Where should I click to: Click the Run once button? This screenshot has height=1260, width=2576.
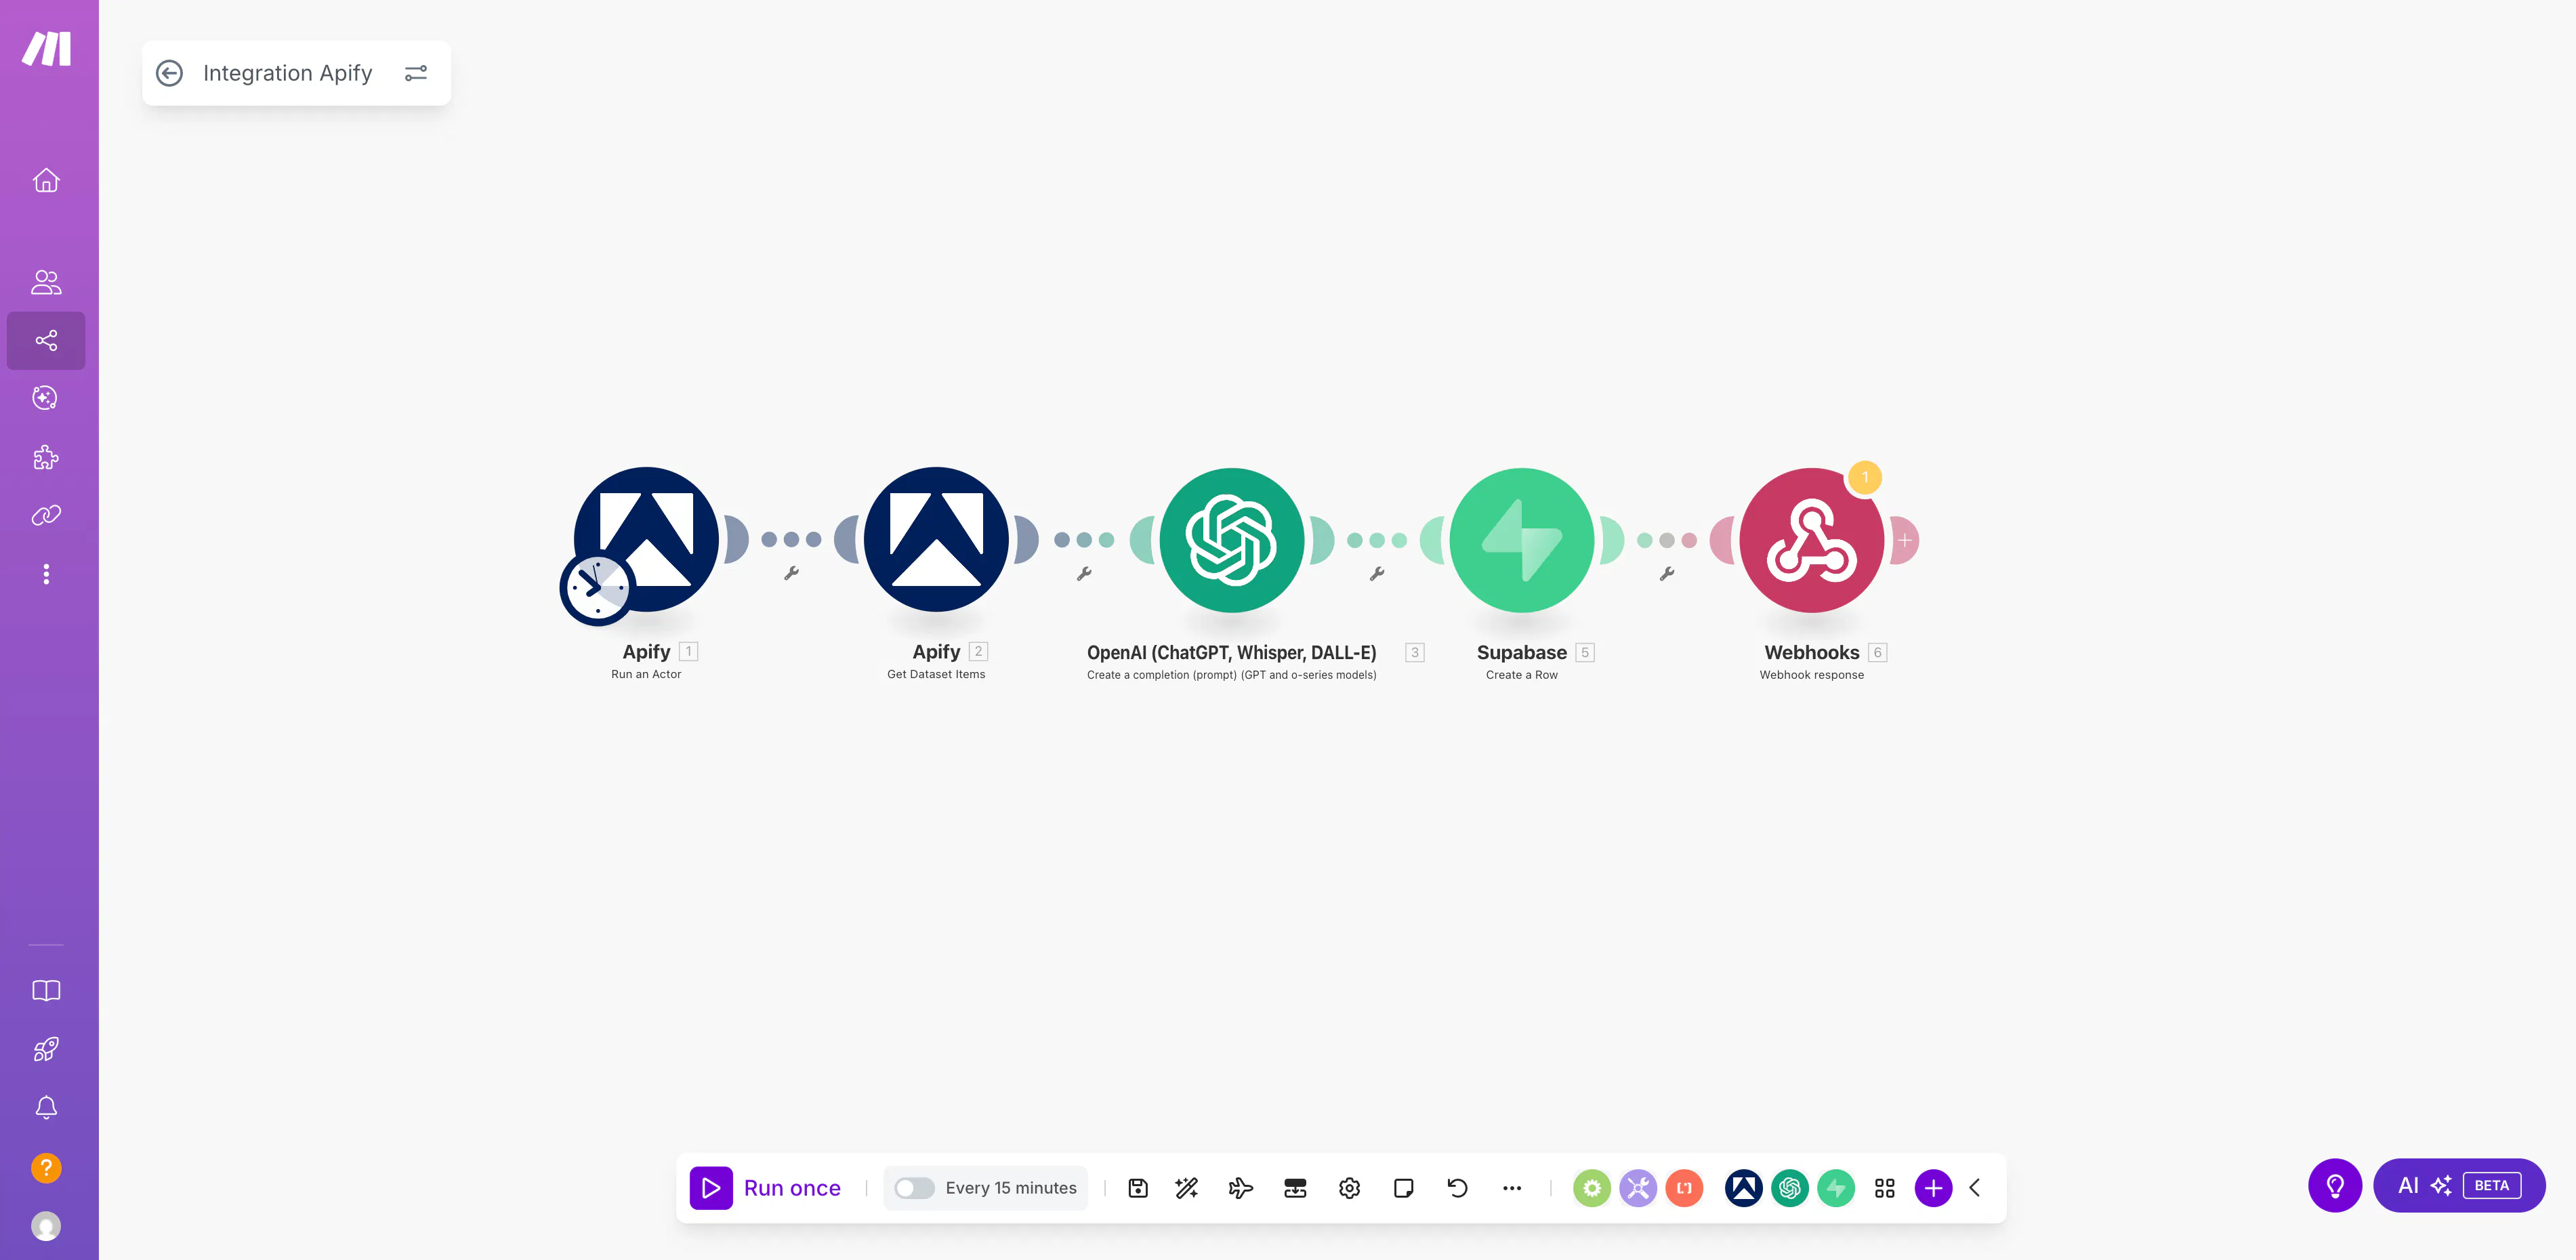766,1188
